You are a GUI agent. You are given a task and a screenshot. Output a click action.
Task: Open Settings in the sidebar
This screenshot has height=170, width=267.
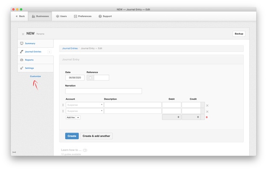click(x=35, y=68)
